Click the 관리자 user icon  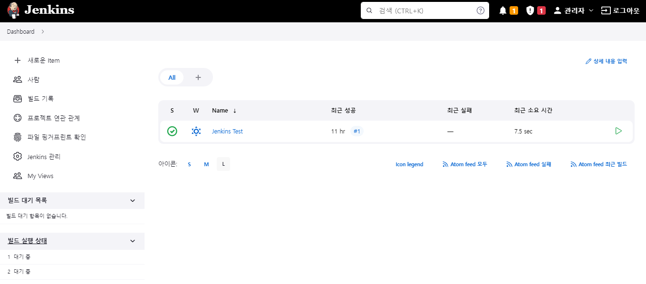(x=558, y=10)
